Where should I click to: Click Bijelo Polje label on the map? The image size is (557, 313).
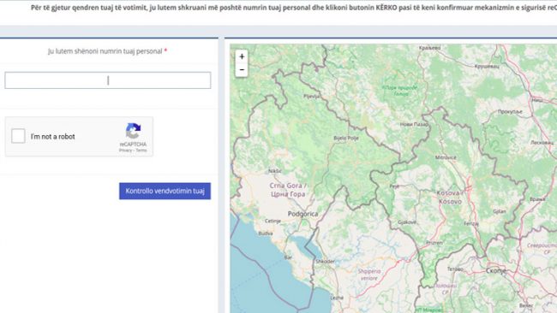[346, 139]
